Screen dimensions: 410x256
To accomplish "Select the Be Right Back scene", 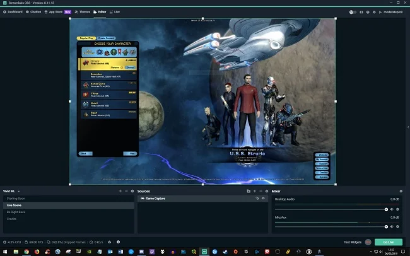I will 69,212.
